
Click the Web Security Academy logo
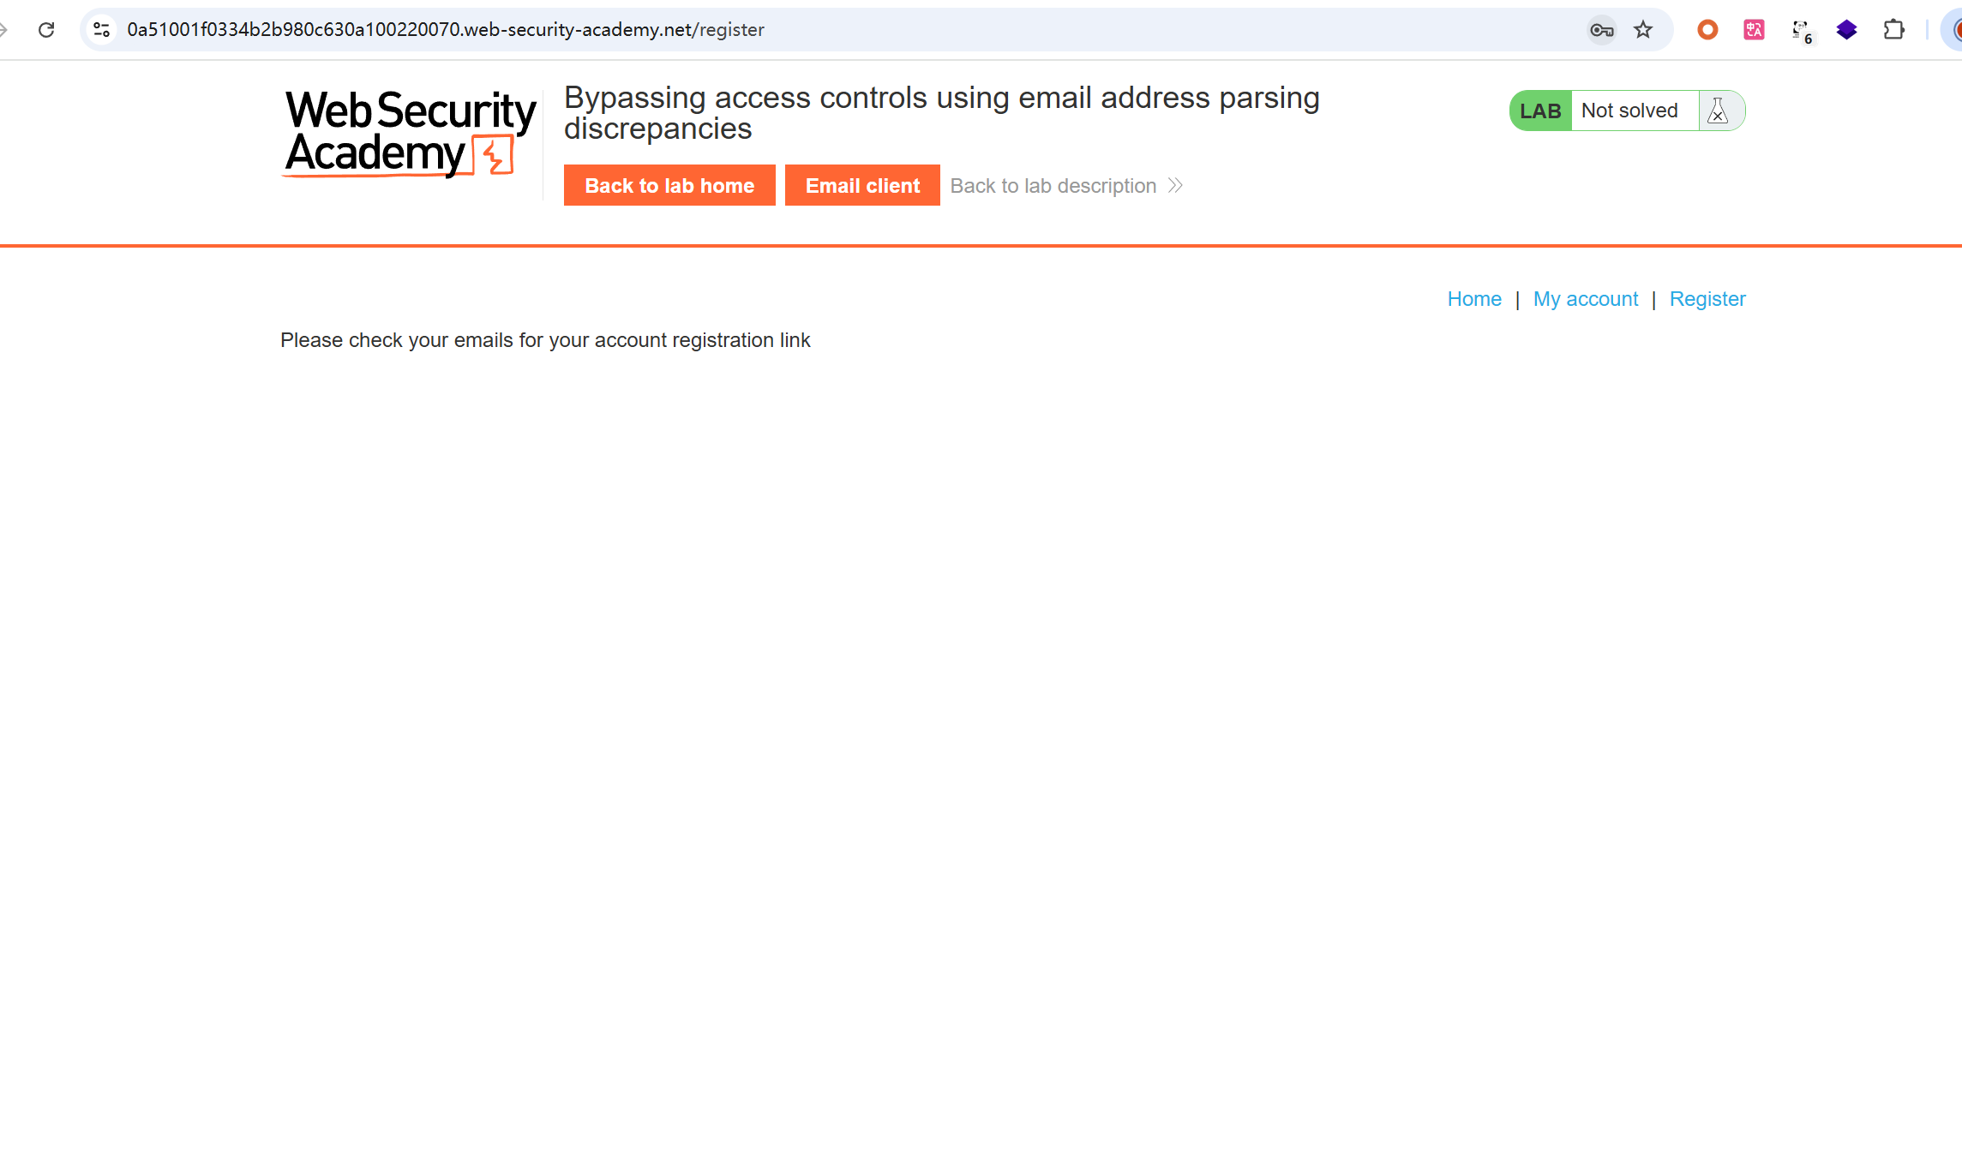click(410, 134)
